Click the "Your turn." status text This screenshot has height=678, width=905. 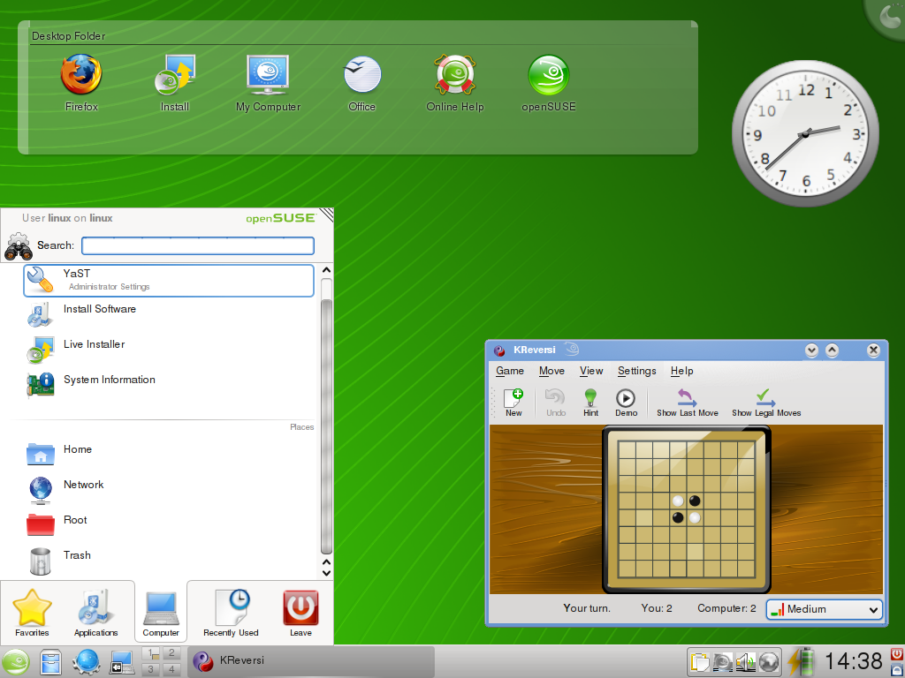pyautogui.click(x=587, y=608)
